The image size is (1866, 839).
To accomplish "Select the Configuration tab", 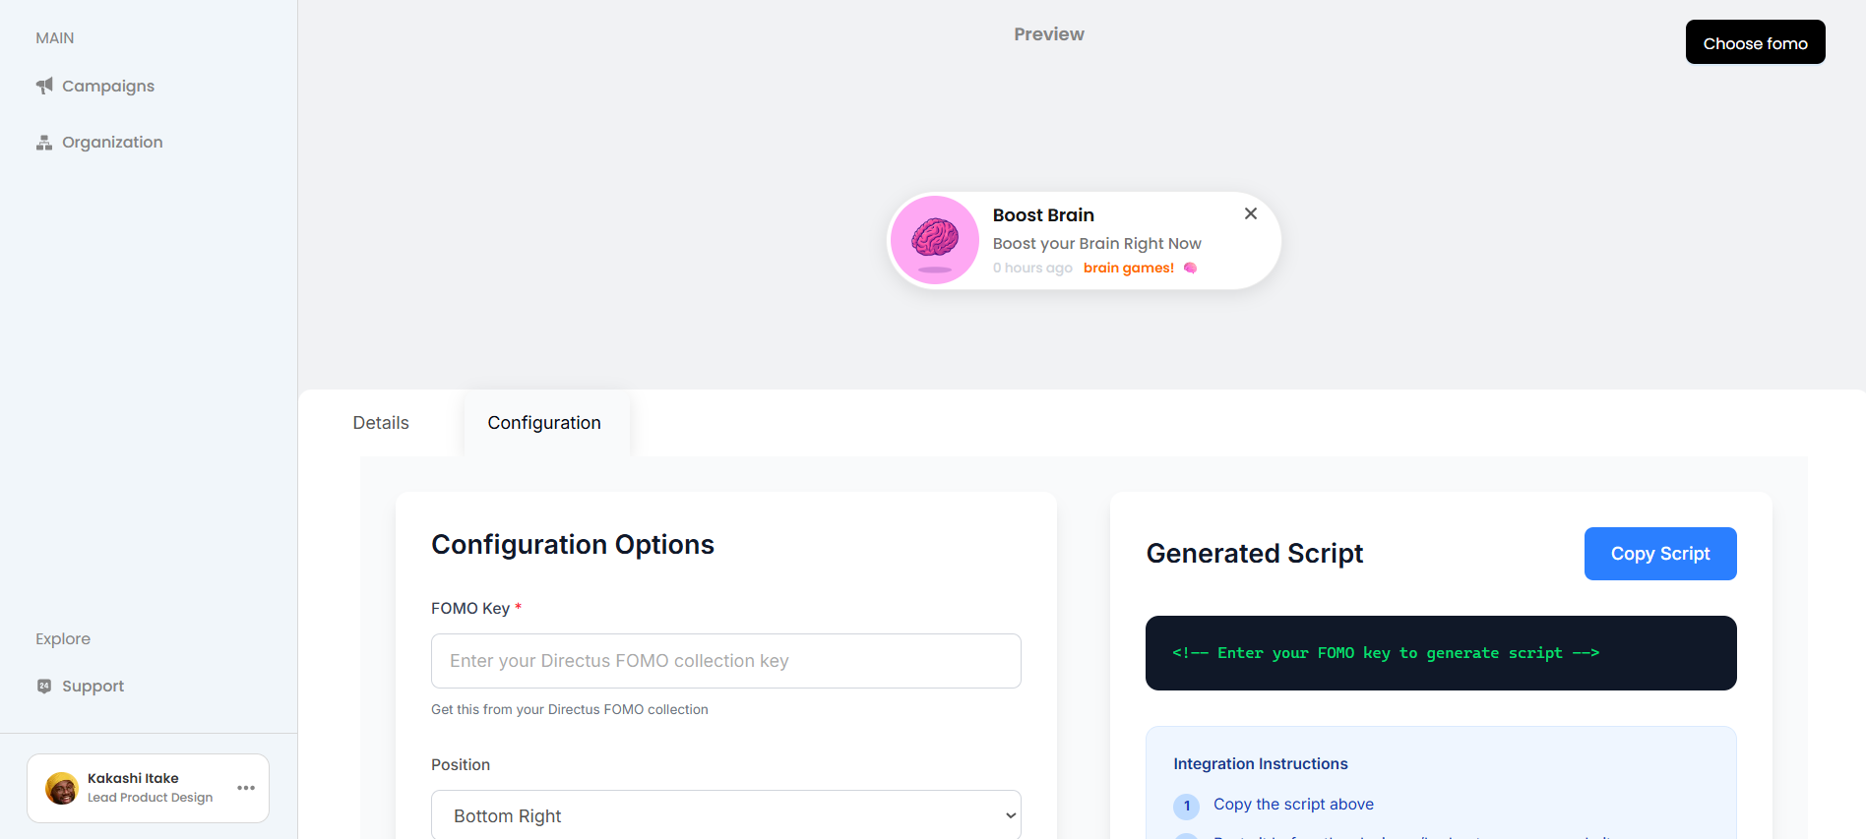I will coord(544,423).
